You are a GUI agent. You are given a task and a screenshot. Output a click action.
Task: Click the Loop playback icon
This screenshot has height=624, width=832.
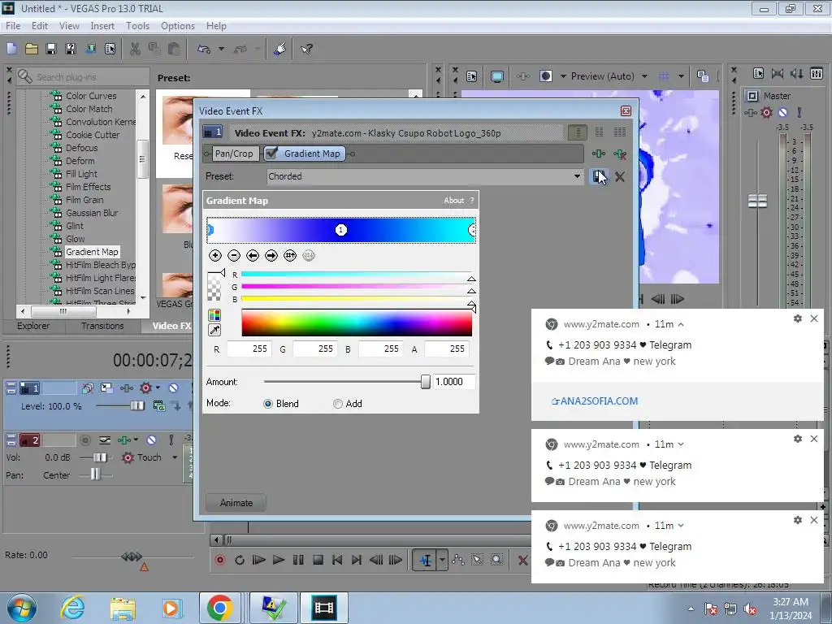pyautogui.click(x=240, y=560)
